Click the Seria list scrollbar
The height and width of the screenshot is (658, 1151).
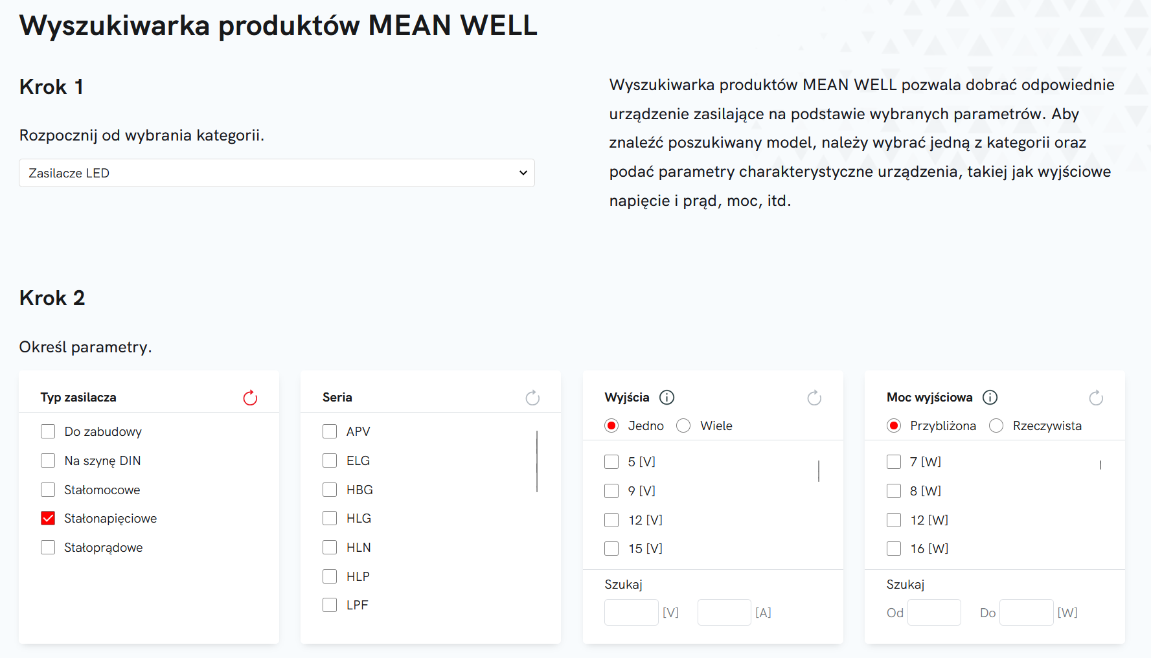point(537,461)
